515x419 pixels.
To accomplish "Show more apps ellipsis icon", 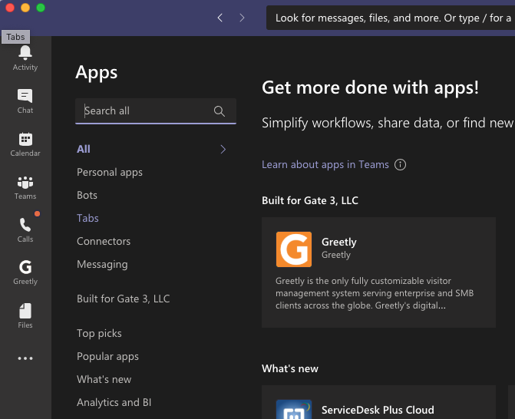I will [25, 358].
